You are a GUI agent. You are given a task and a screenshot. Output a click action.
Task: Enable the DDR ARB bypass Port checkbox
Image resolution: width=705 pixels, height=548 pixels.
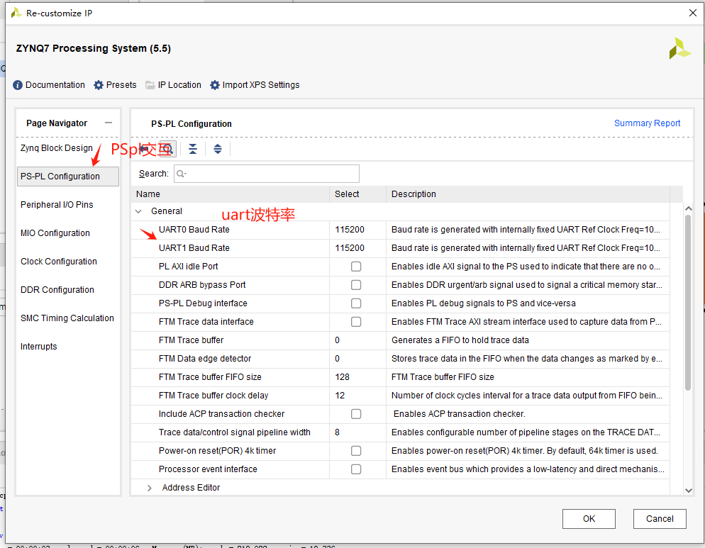pyautogui.click(x=356, y=285)
